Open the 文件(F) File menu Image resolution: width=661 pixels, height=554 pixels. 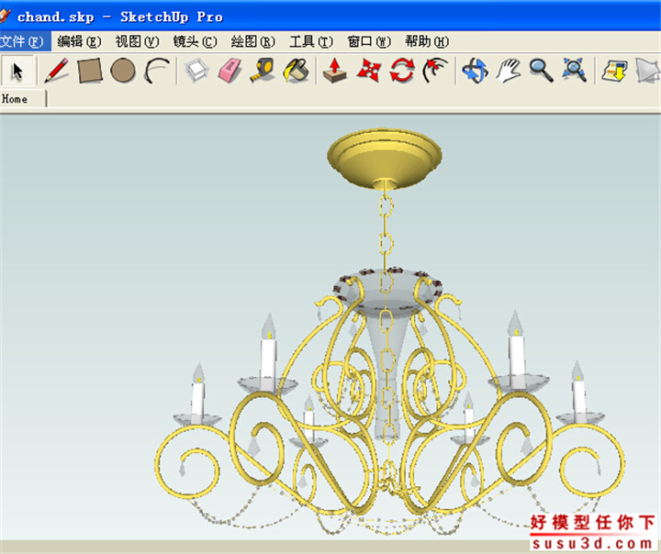22,41
